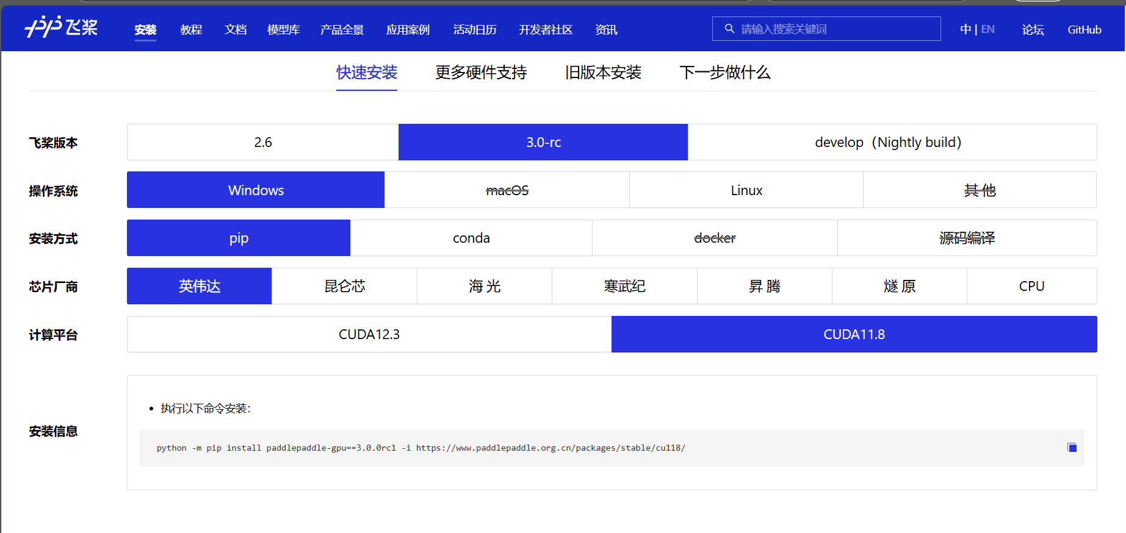This screenshot has width=1126, height=533.
Task: Focus the 请输入搜索关键词 search field
Action: click(x=826, y=29)
